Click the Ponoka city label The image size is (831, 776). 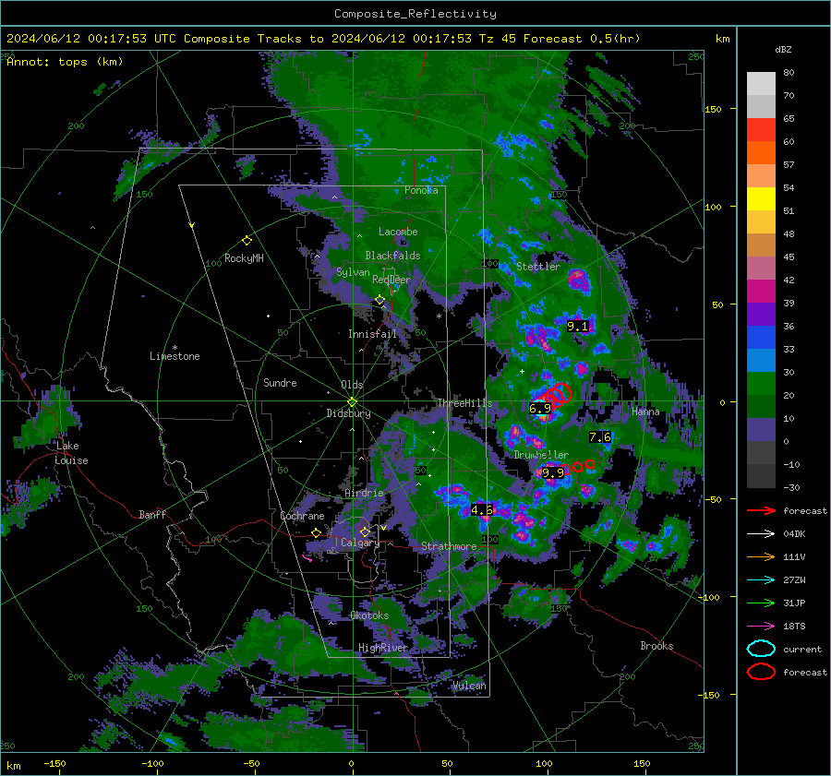(421, 190)
